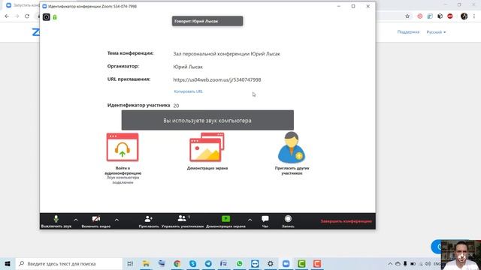The image size is (481, 270).
Task: Click green encryption lock icon
Action: click(x=55, y=17)
